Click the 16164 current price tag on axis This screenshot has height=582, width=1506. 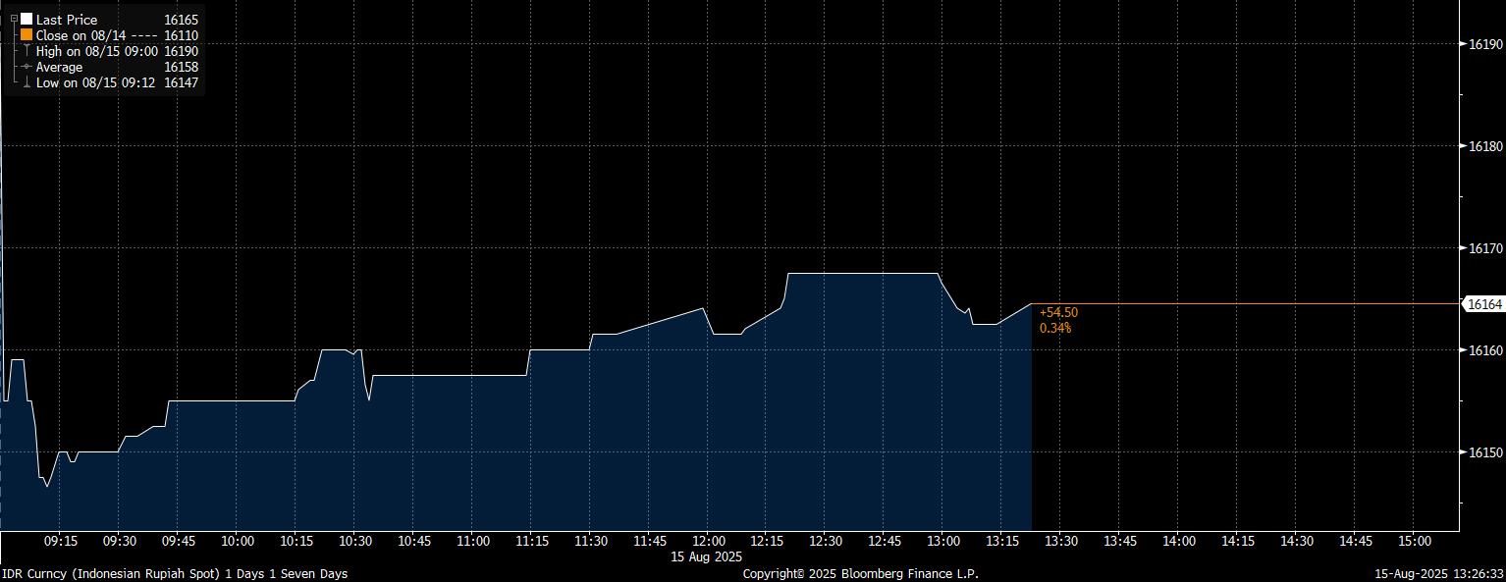point(1483,305)
